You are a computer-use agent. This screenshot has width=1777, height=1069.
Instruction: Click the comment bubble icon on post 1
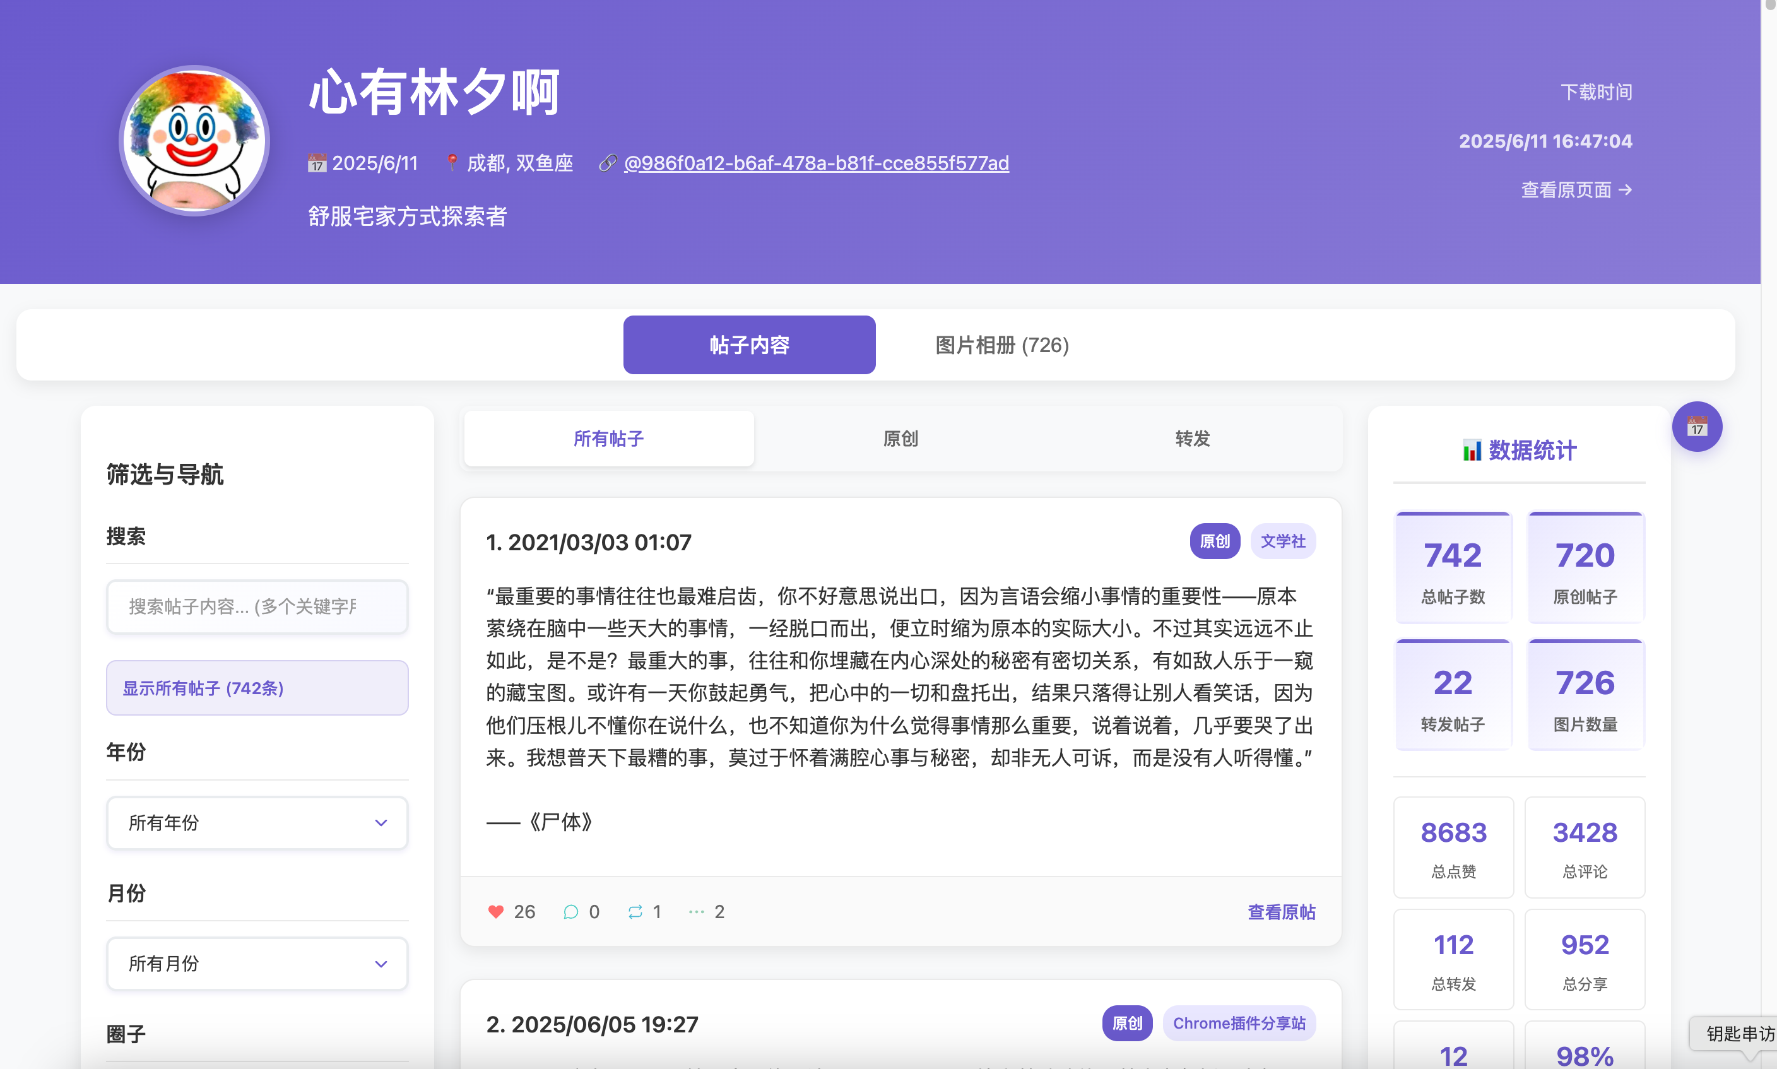coord(570,911)
